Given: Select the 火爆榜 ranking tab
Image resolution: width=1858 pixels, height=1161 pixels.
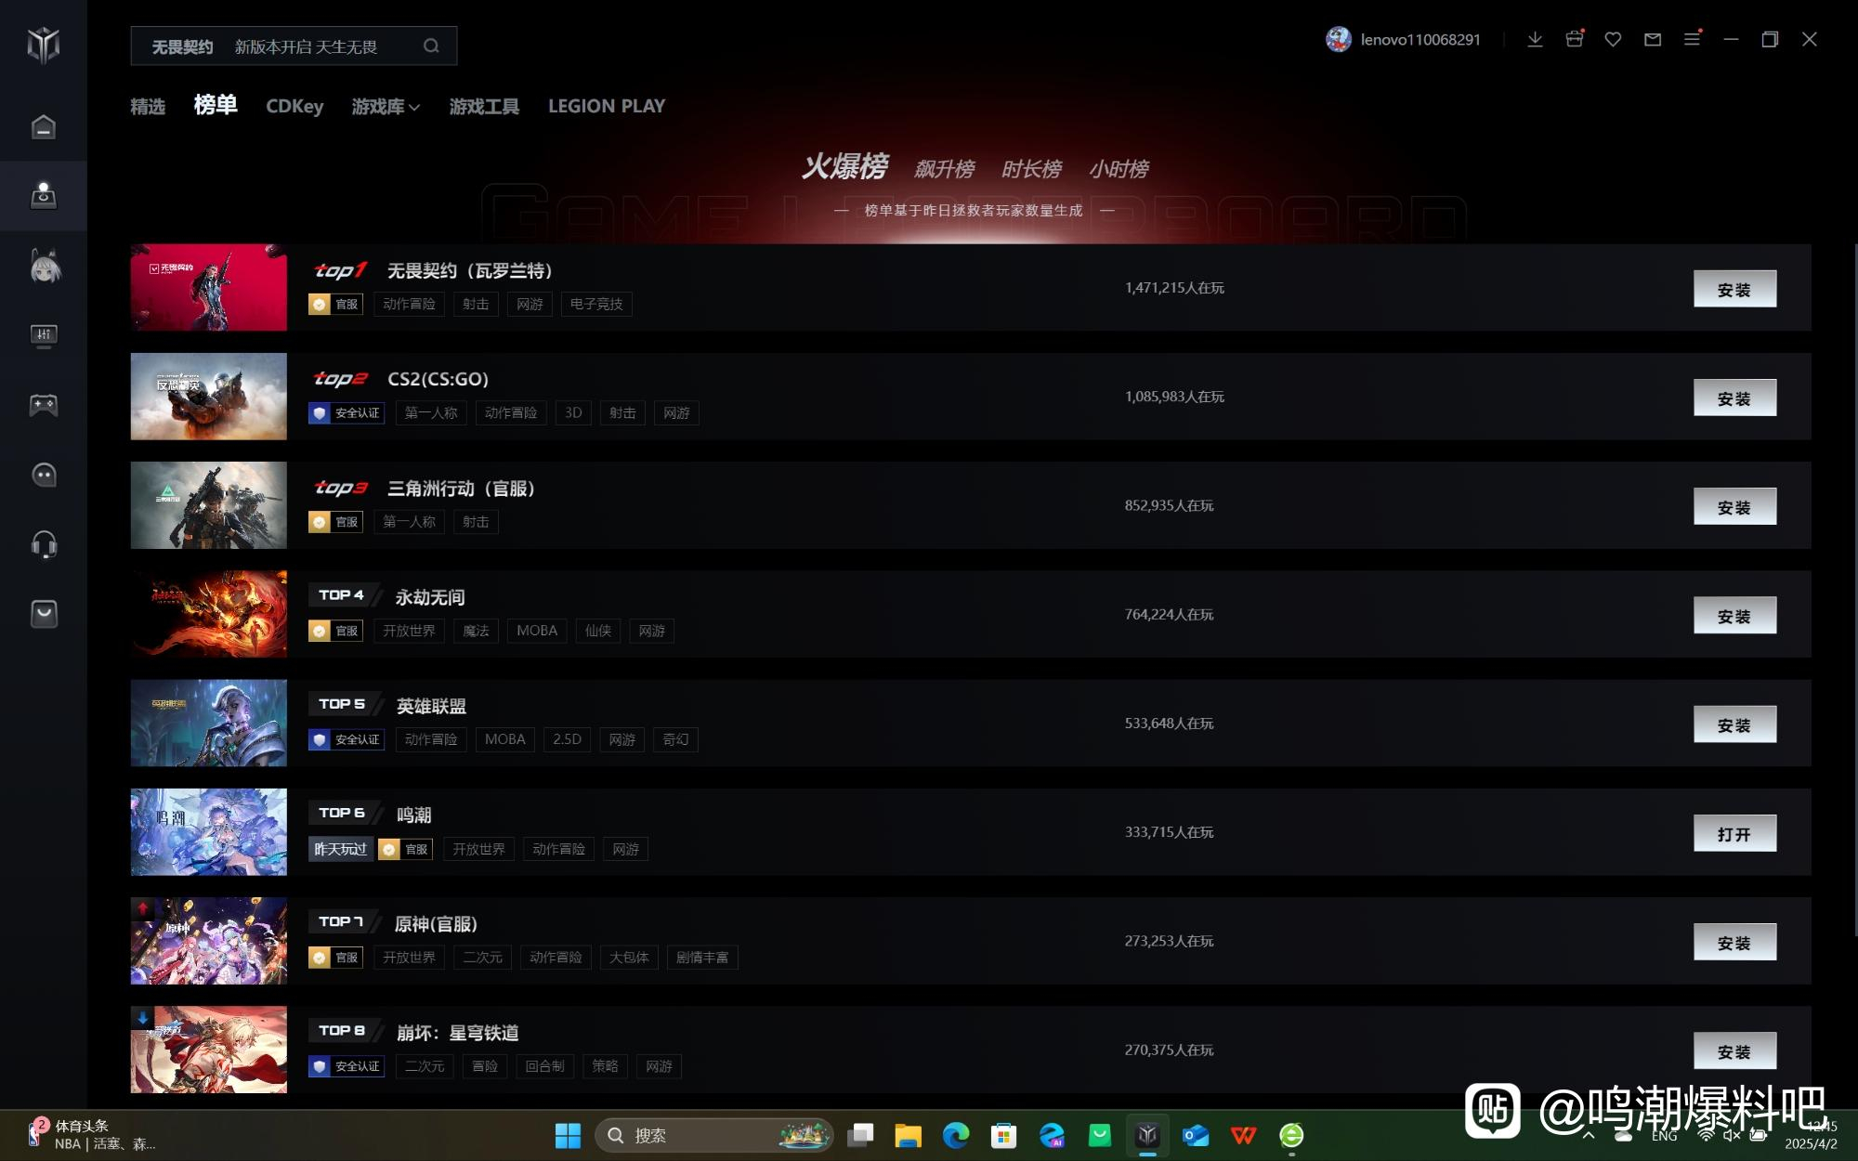Looking at the screenshot, I should click(x=844, y=167).
